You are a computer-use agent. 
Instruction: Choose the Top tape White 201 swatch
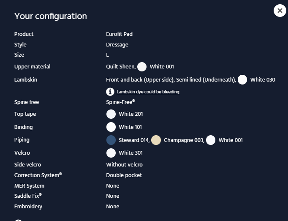(111, 114)
